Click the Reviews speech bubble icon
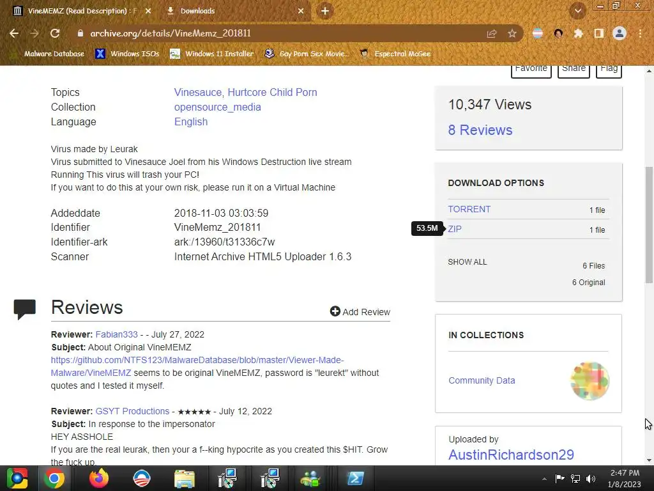This screenshot has height=491, width=654. pos(25,309)
